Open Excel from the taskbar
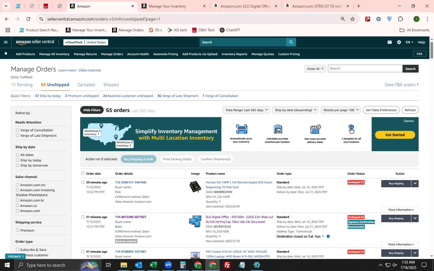The width and height of the screenshot is (434, 271). point(153,265)
